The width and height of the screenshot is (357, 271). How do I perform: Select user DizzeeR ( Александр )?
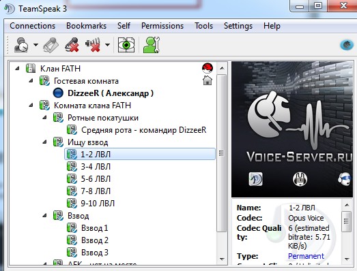pyautogui.click(x=111, y=93)
